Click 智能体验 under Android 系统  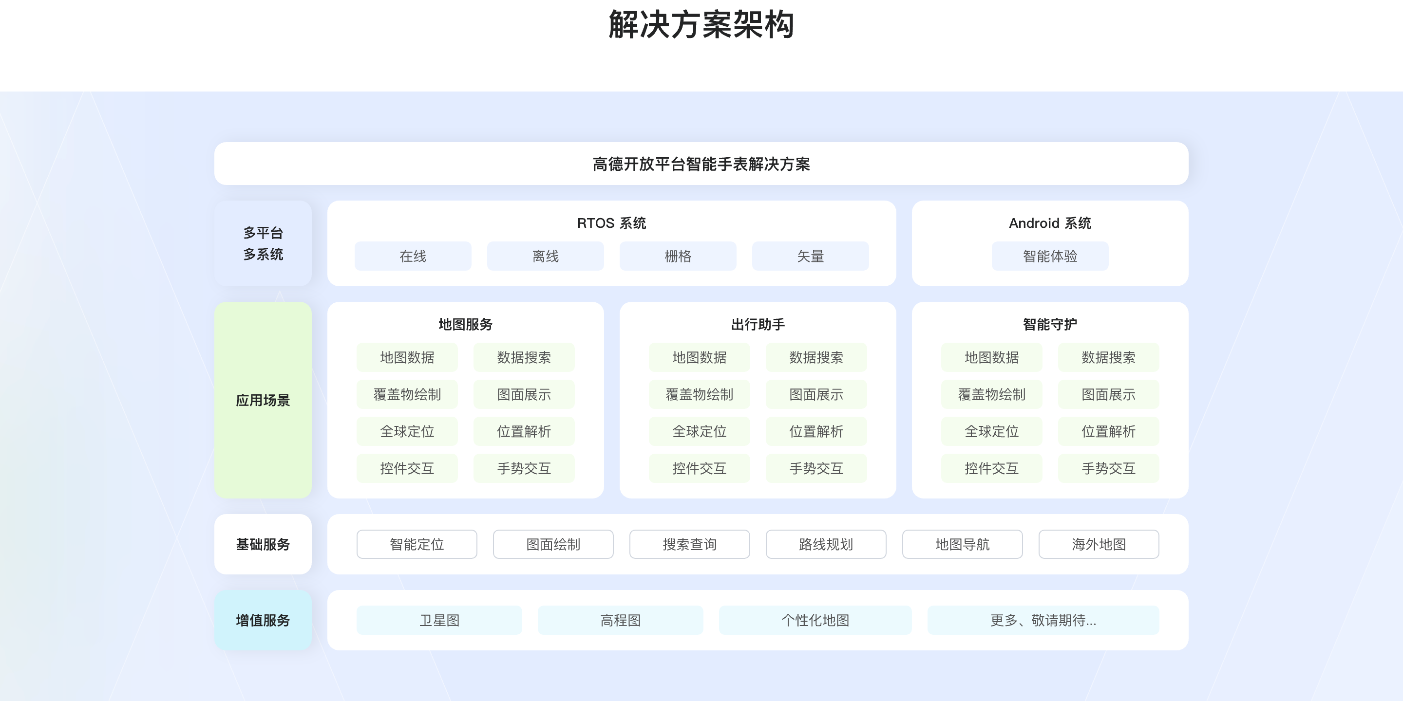tap(1049, 256)
